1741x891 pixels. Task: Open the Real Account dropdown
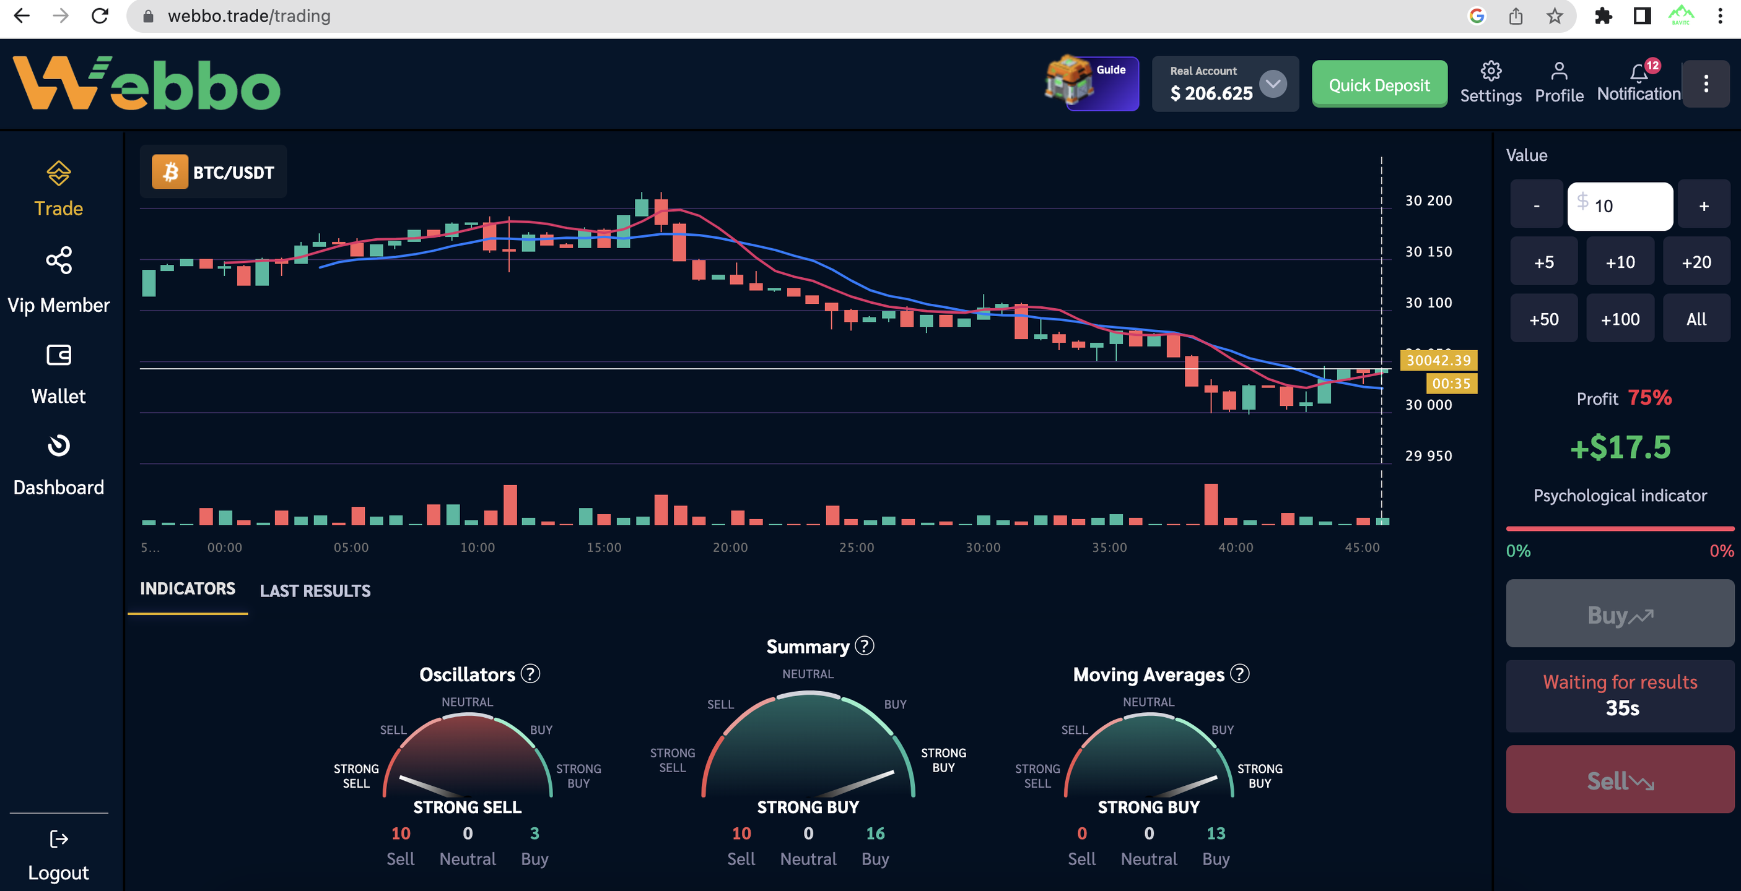tap(1273, 83)
